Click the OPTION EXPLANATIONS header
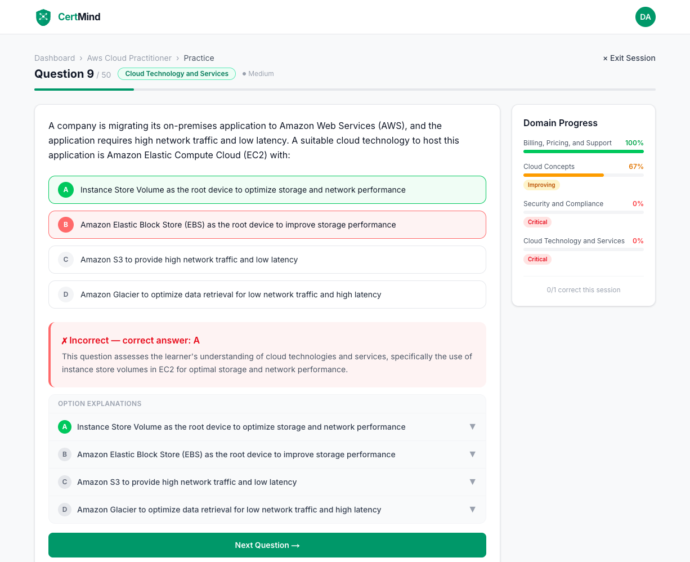The image size is (690, 562). click(x=100, y=404)
